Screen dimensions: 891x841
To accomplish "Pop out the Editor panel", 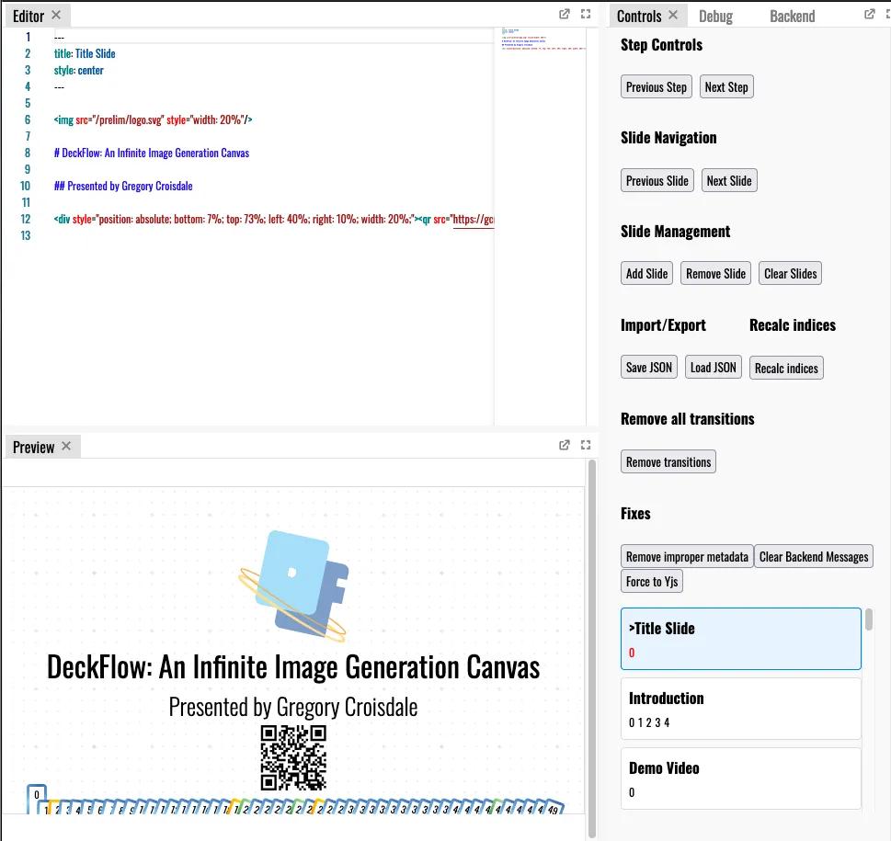I will pos(565,15).
